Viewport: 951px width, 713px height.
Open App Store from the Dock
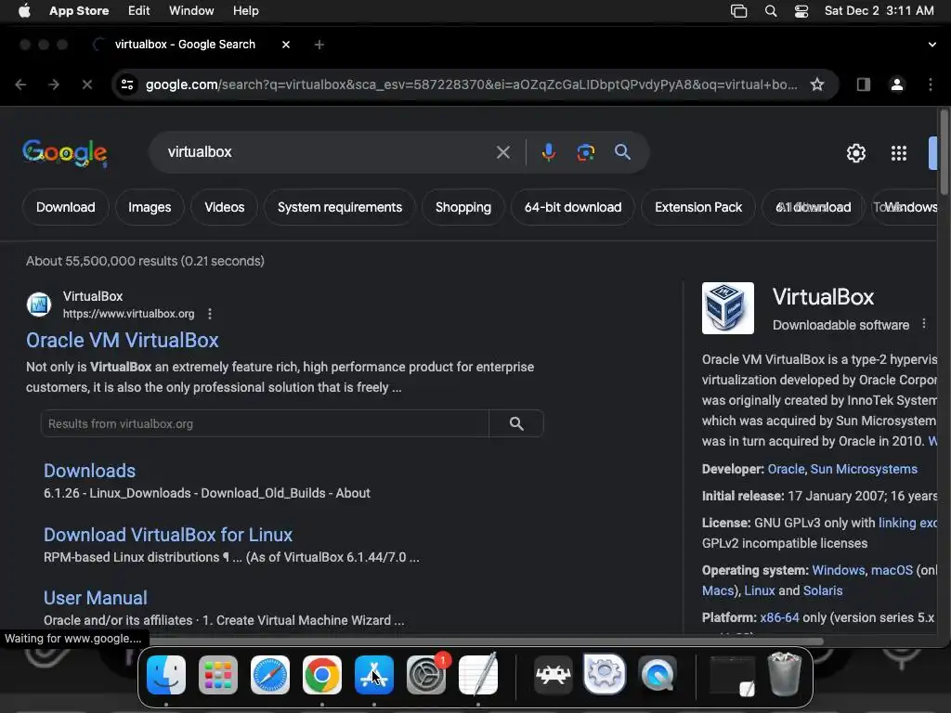tap(374, 675)
